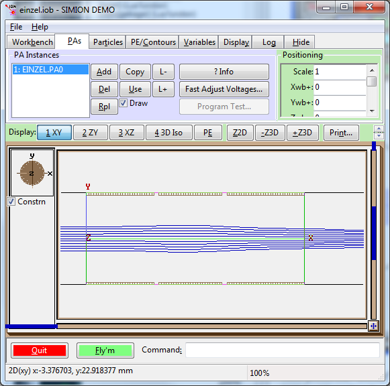Screen dimensions: 390x386
Task: Click the display bar up stepper arrow
Action: tap(379, 129)
